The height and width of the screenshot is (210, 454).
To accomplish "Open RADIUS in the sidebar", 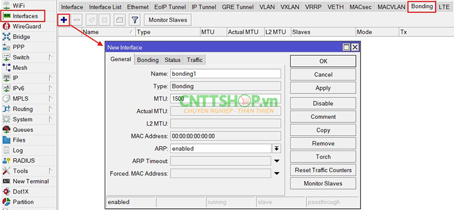I will click(23, 161).
